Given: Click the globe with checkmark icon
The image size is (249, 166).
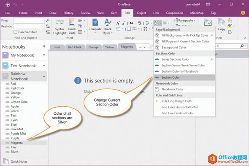Looking at the screenshot, I should [208, 22].
